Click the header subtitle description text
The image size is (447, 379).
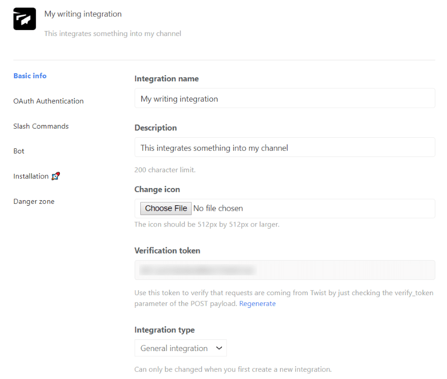coord(112,34)
